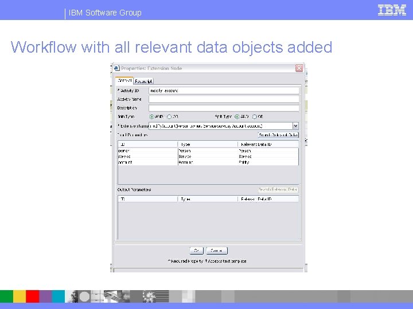Select the 'service' input parameter row
The image size is (413, 309).
click(x=208, y=157)
